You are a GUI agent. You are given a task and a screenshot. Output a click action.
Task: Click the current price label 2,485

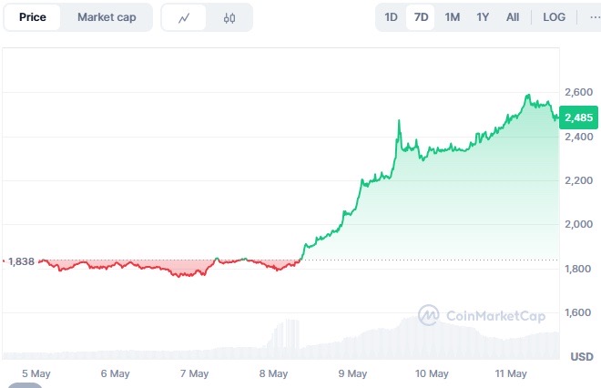[579, 117]
